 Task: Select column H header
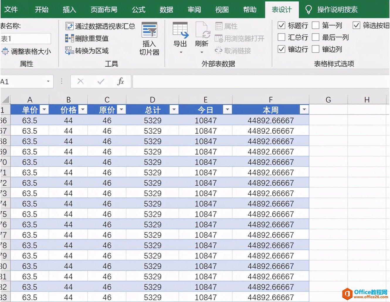click(x=367, y=100)
